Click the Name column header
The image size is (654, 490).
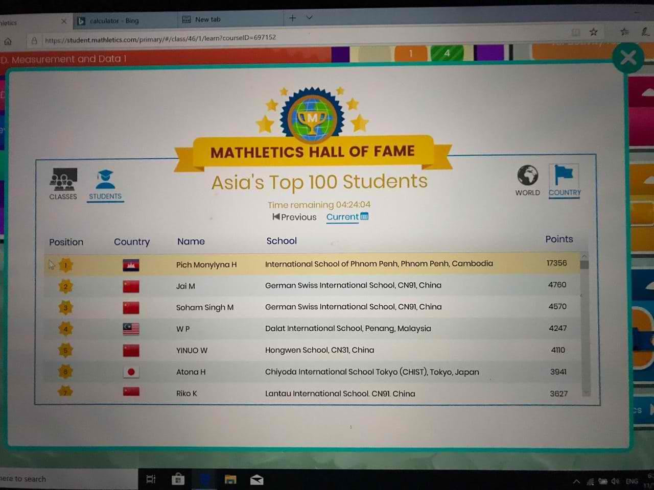[191, 241]
